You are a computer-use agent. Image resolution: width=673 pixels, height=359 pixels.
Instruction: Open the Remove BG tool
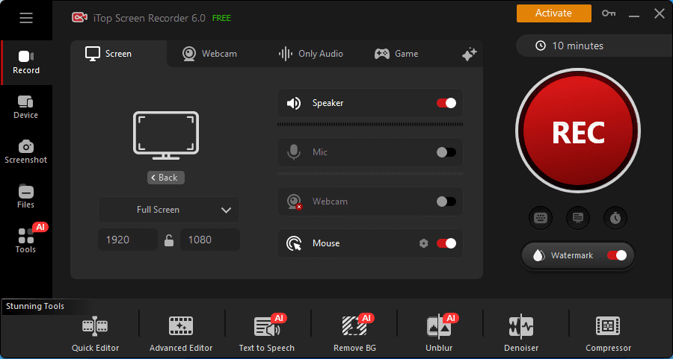coord(354,334)
